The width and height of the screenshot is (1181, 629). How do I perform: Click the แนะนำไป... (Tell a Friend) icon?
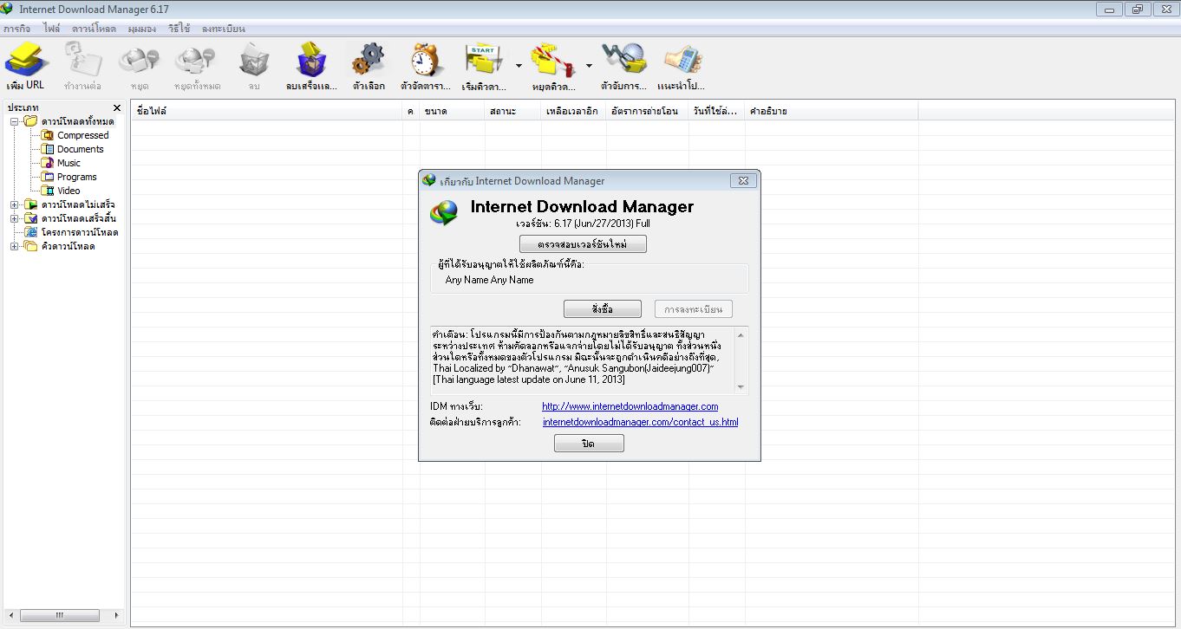pos(682,60)
